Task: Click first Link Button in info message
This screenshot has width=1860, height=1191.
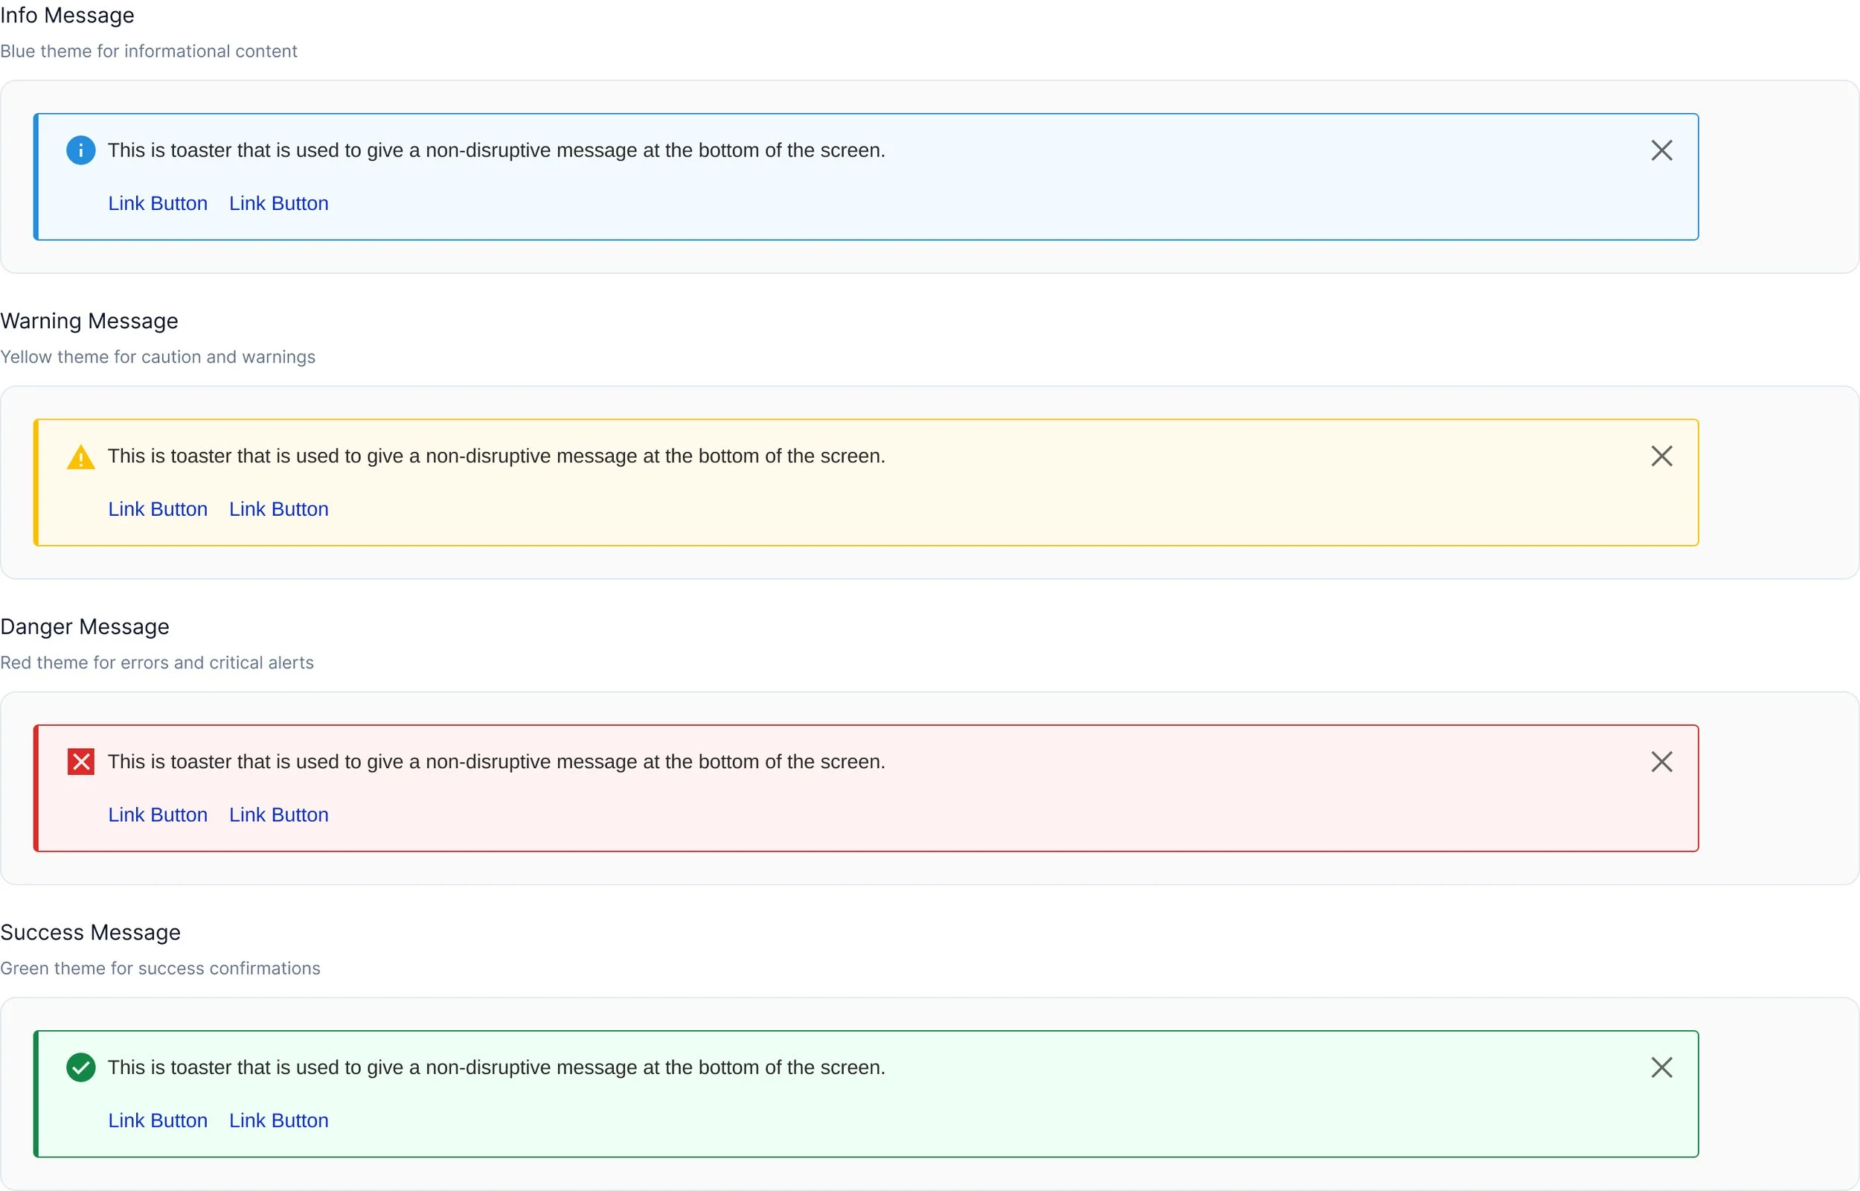Action: (158, 203)
